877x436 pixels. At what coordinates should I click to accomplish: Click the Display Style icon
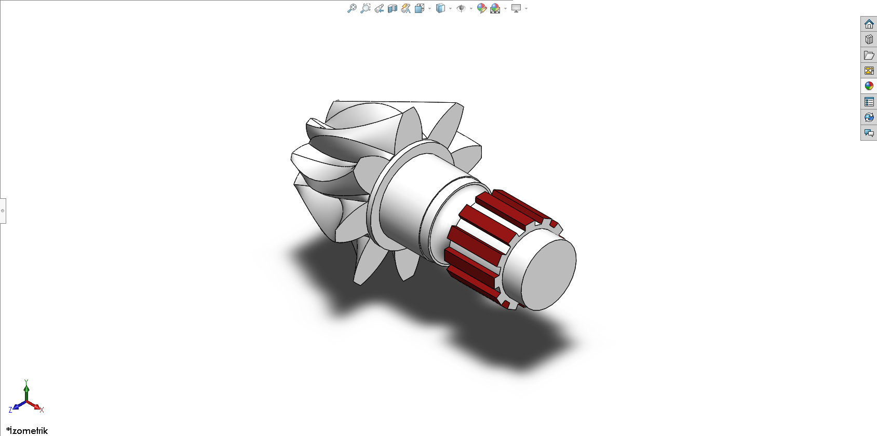[440, 8]
